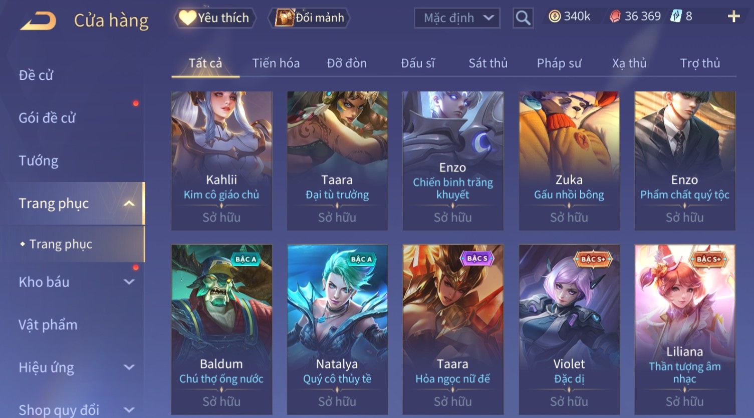Click the gold coin 340k icon
Screen dimensions: 754x418
point(555,16)
